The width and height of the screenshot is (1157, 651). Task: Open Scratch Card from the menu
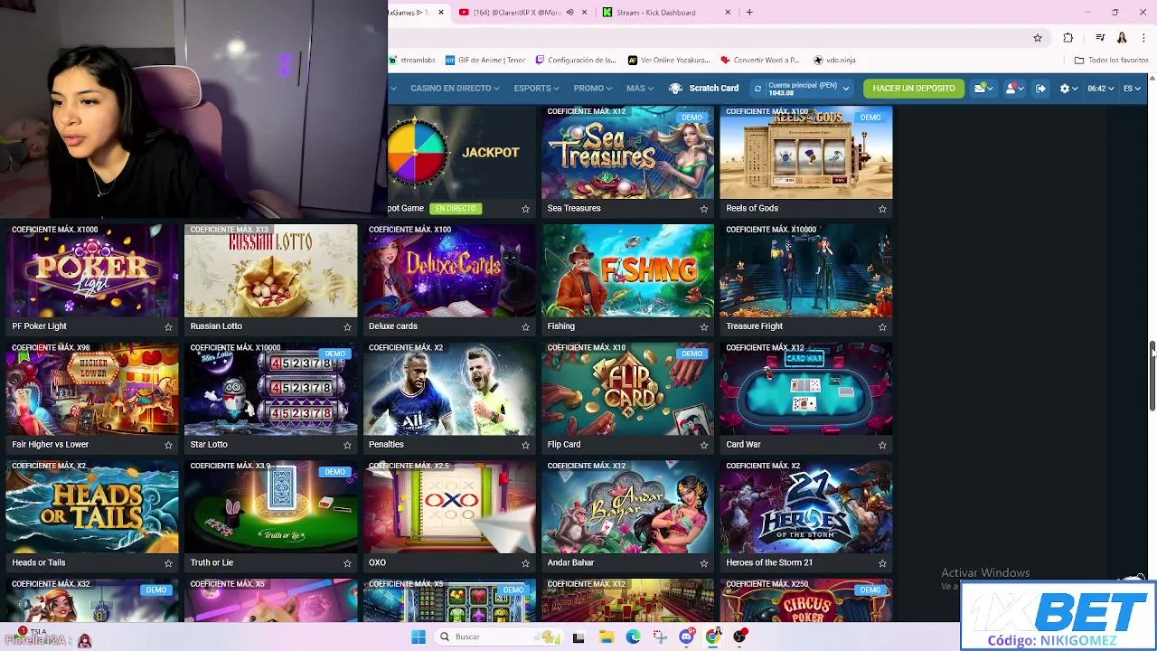point(704,89)
